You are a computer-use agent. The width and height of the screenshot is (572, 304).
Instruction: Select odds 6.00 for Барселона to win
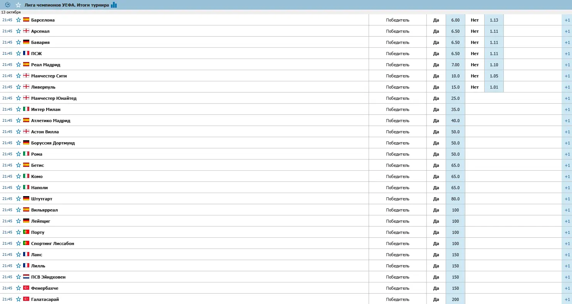pos(455,20)
